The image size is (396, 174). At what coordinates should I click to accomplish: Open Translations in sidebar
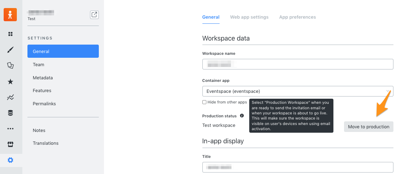click(x=45, y=143)
